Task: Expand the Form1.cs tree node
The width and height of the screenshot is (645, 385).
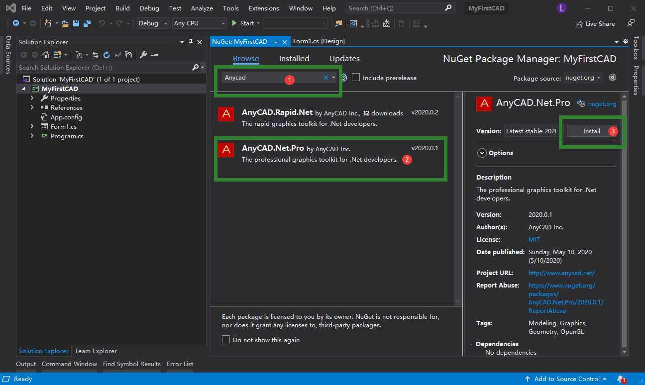Action: [x=32, y=126]
